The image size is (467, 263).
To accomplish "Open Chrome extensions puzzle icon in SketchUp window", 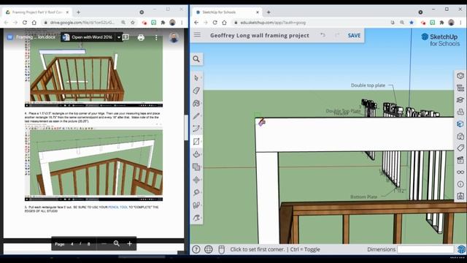I will [x=441, y=23].
